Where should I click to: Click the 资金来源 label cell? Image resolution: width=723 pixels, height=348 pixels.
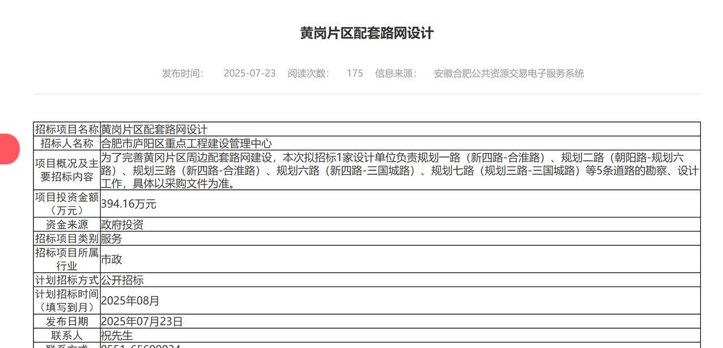tap(67, 225)
